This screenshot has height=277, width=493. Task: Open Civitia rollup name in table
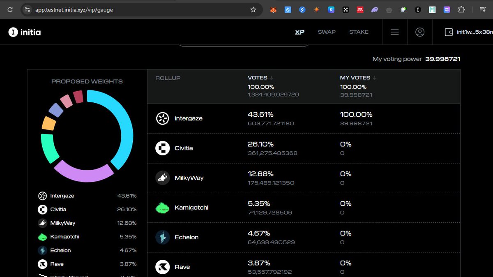(184, 148)
